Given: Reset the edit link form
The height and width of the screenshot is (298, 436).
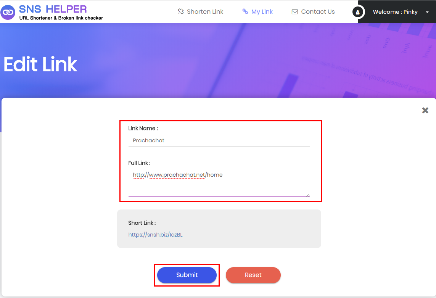Looking at the screenshot, I should [x=253, y=275].
